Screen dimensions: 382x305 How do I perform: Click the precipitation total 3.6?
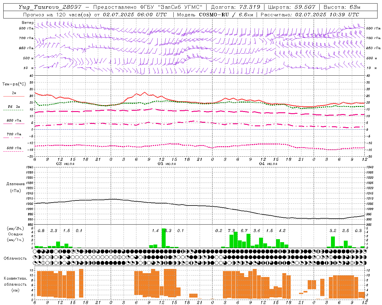(x=257, y=231)
